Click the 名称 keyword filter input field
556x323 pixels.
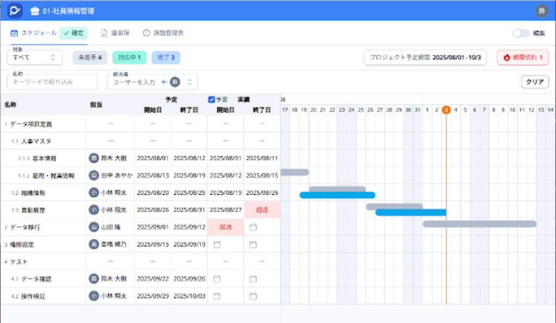52,82
